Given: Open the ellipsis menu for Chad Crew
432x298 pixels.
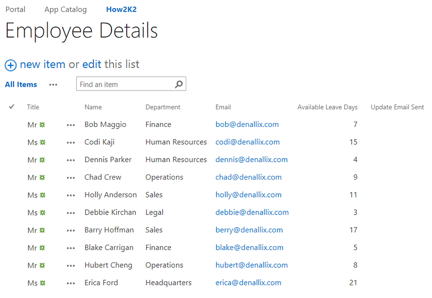Looking at the screenshot, I should 71,178.
